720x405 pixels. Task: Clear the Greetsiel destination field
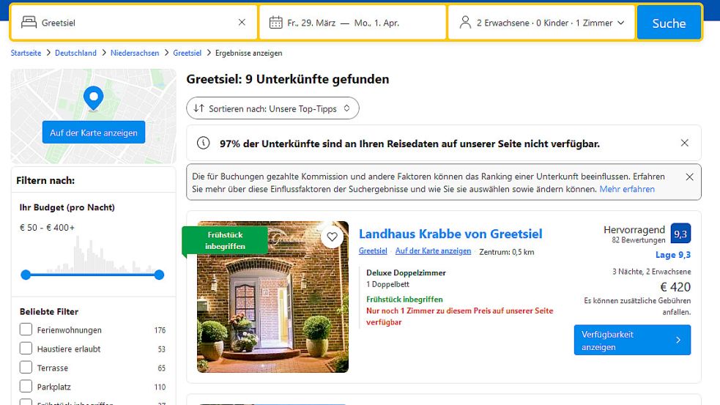coord(242,23)
